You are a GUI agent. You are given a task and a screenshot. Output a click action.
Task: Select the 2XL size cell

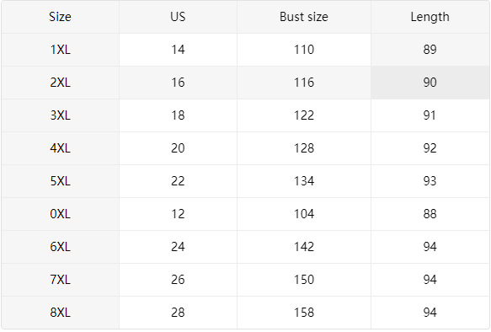tap(60, 83)
